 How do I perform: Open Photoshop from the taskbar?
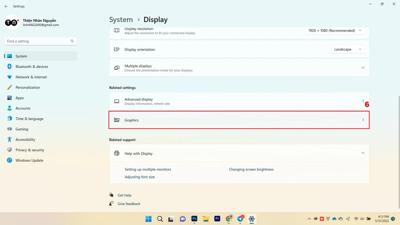click(x=194, y=219)
